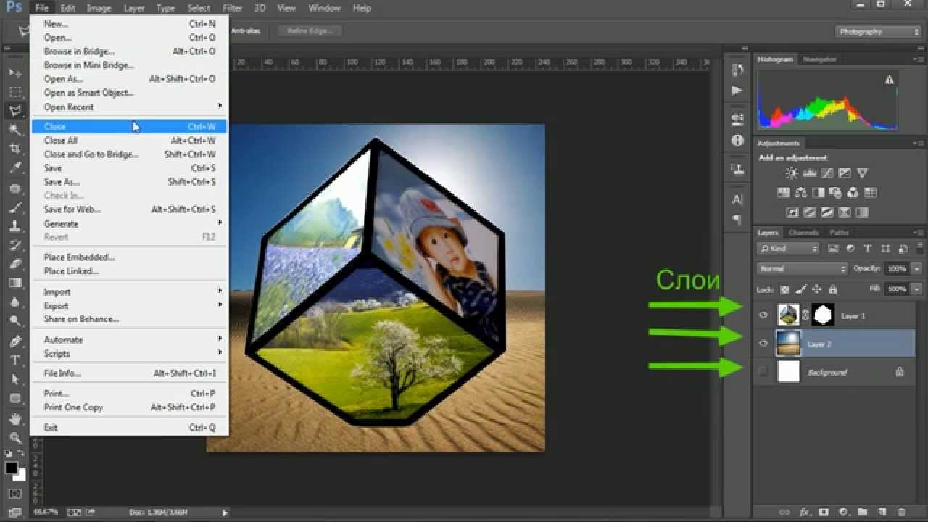Viewport: 928px width, 522px height.
Task: Select the Clone Stamp tool
Action: coord(14,225)
